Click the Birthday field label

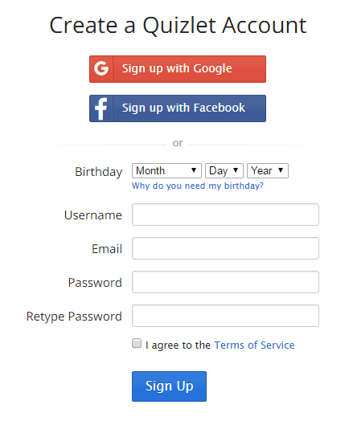[98, 172]
